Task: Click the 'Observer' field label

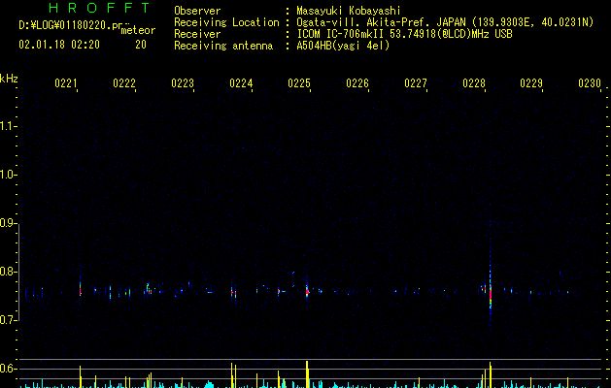Action: [197, 11]
